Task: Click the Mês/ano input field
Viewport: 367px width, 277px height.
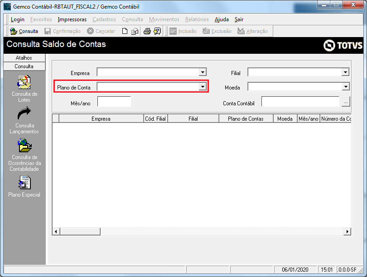Action: pyautogui.click(x=114, y=102)
